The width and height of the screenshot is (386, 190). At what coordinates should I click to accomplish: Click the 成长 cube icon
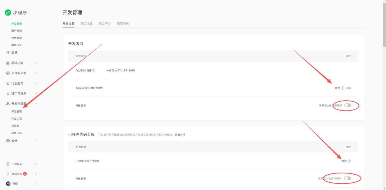coord(8,141)
